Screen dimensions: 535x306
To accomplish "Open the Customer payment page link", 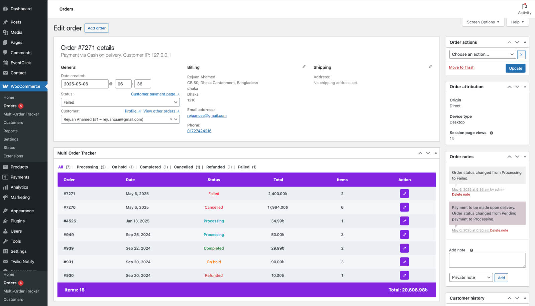I will 155,94.
